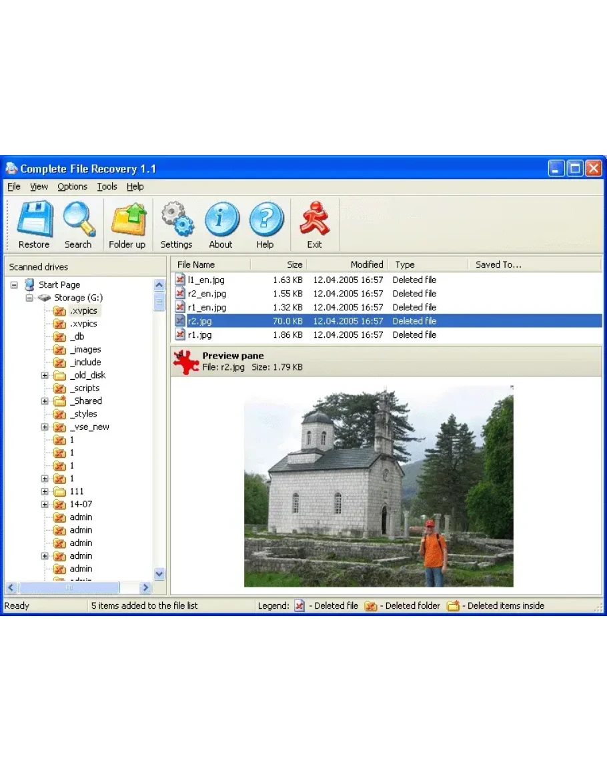Expand the _old_disk folder
Screen dimensions: 607x771
tap(45, 375)
